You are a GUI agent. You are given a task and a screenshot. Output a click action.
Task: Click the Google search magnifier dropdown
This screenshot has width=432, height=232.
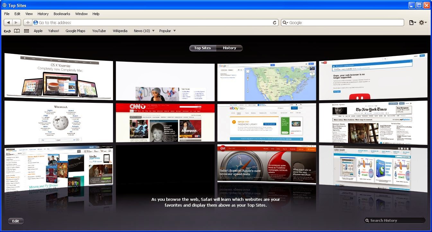coord(285,22)
